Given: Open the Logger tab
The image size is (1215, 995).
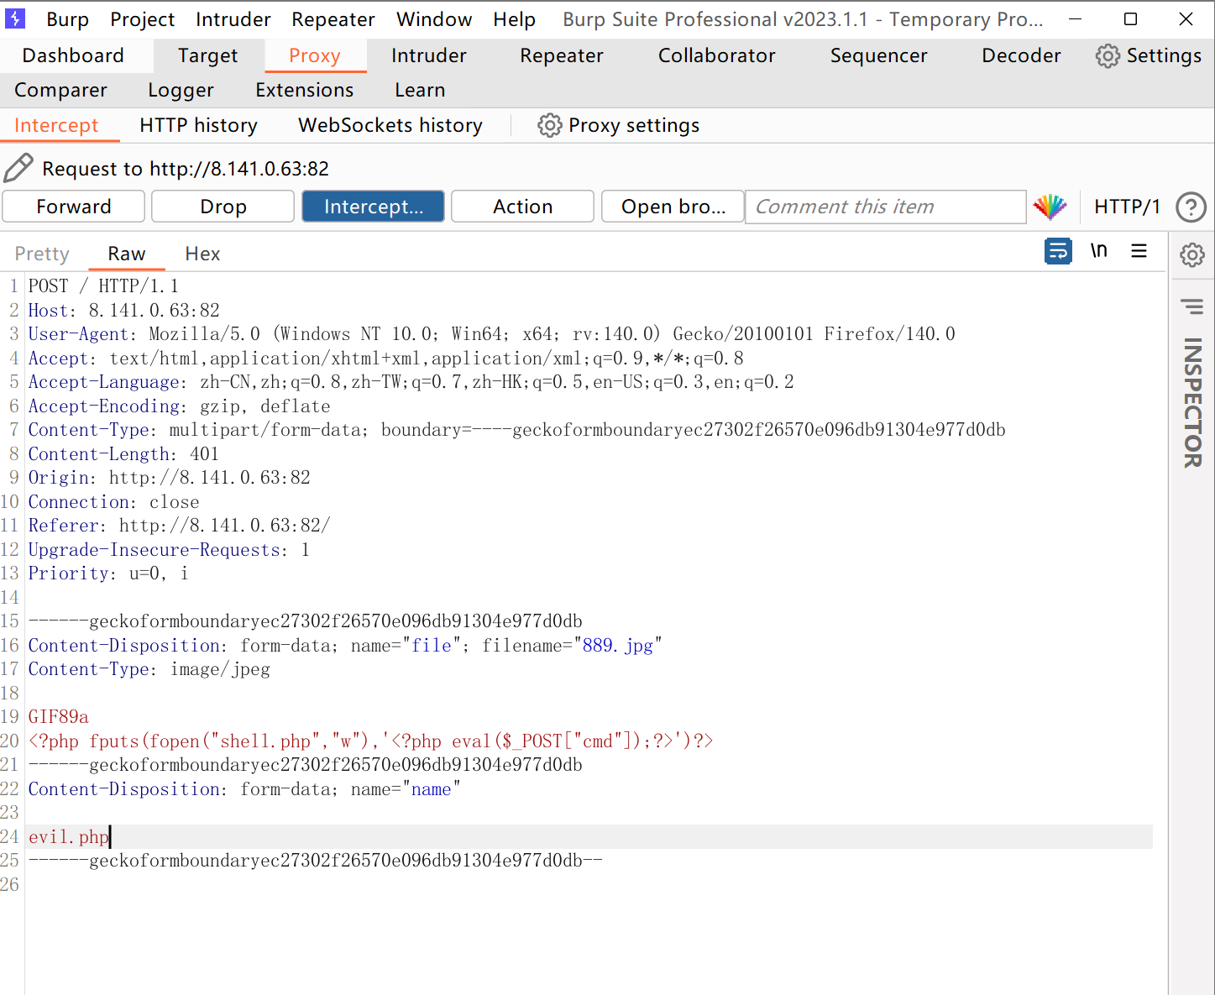Looking at the screenshot, I should [x=181, y=90].
